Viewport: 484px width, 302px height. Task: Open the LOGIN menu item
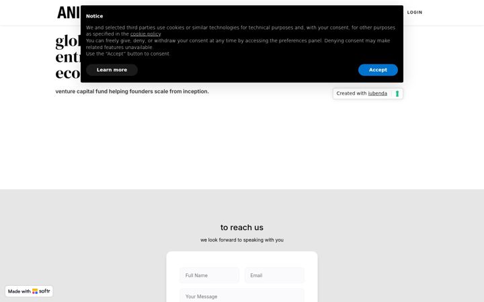click(x=415, y=12)
